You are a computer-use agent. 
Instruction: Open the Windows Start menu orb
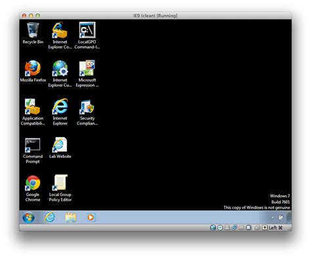29,217
